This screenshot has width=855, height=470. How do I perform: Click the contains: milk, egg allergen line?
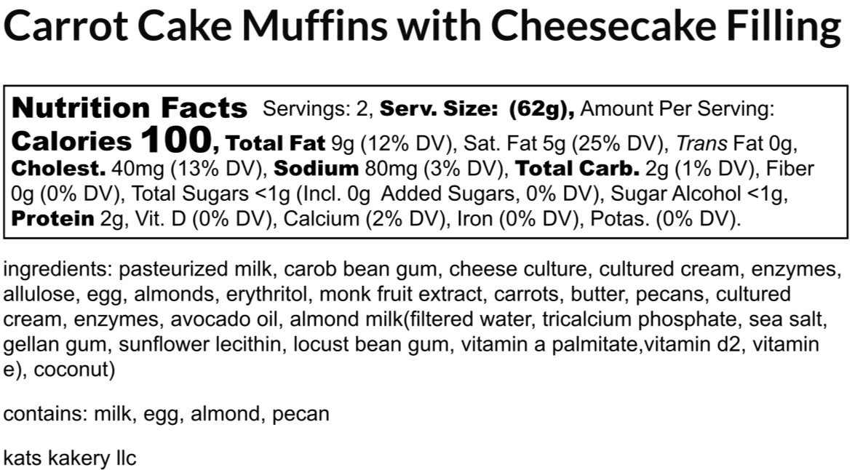click(x=167, y=413)
